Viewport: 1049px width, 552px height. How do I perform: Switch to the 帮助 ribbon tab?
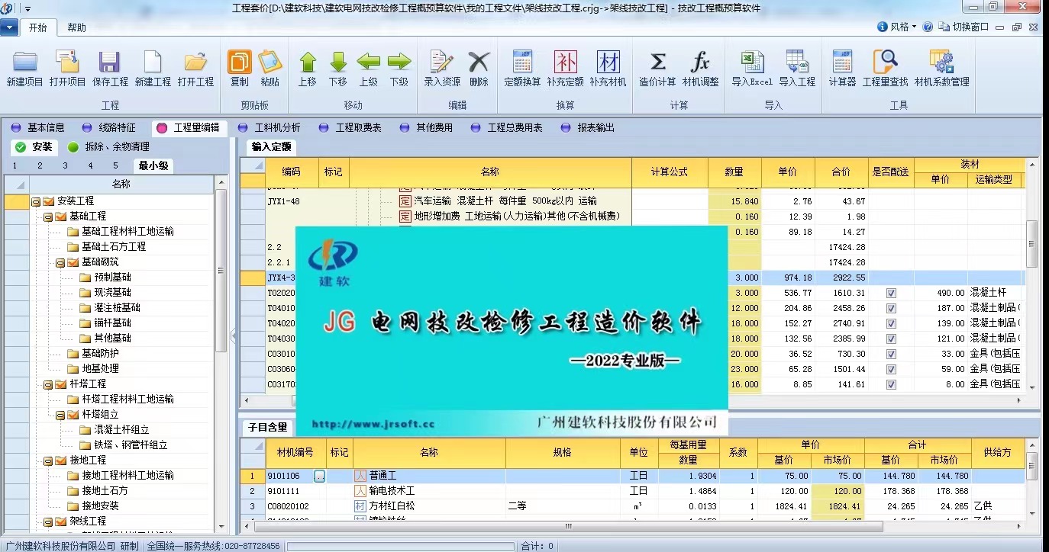tap(76, 28)
